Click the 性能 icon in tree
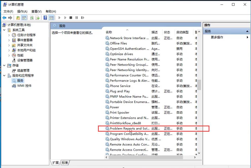 pyautogui.click(x=14, y=55)
